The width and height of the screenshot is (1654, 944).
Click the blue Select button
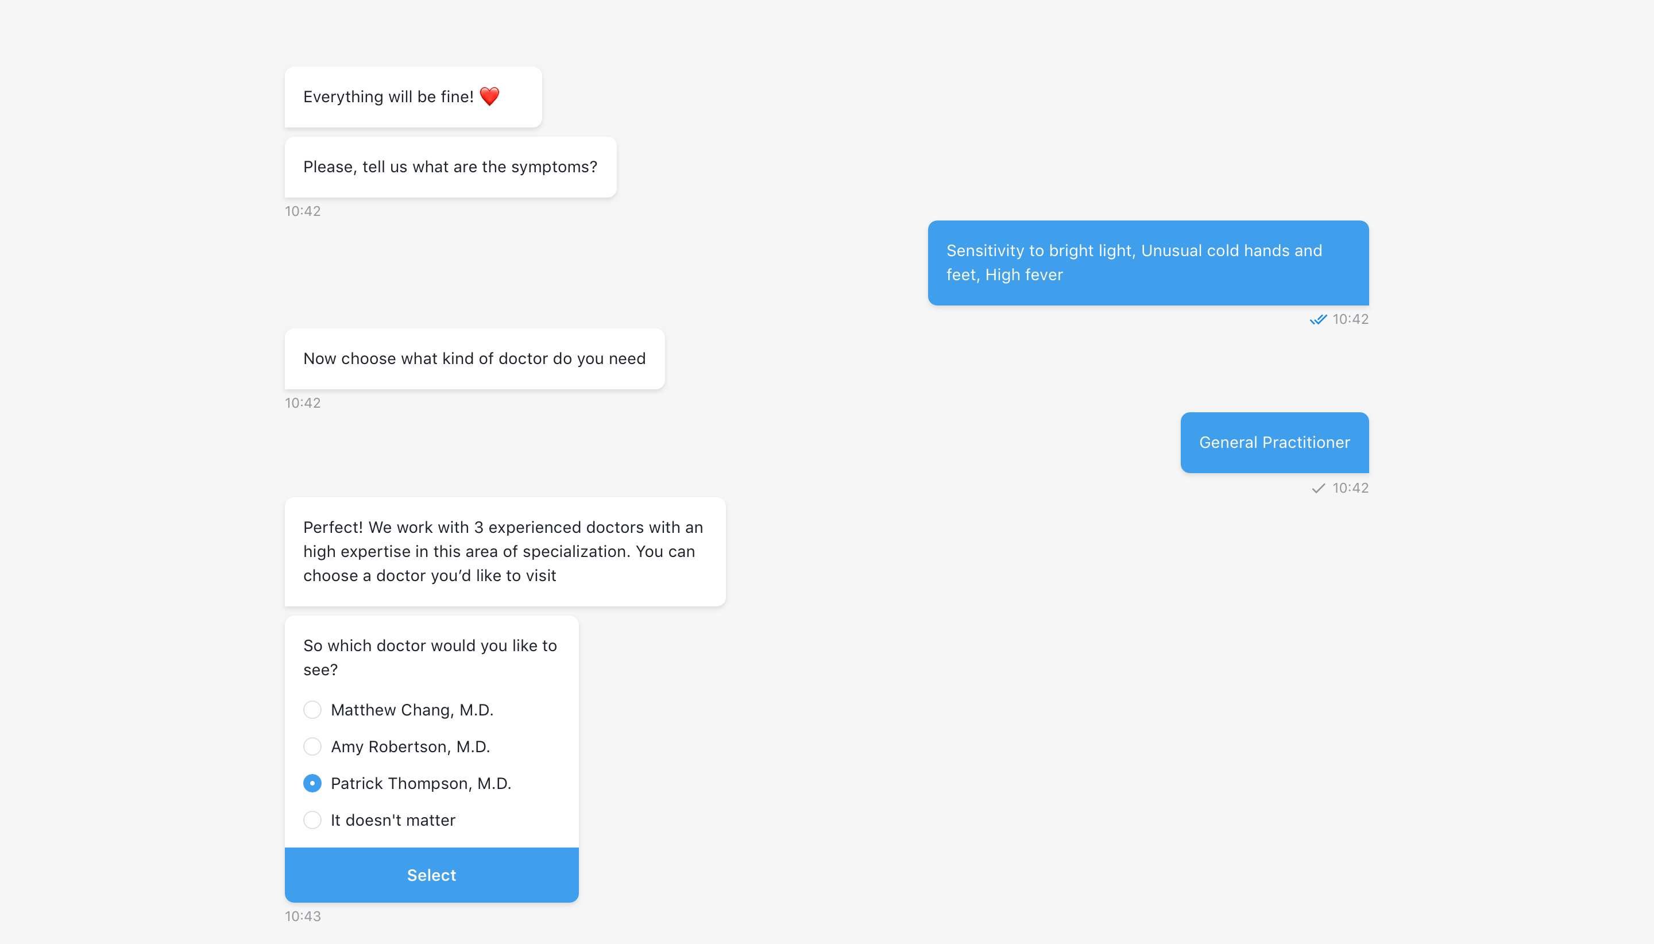(x=431, y=875)
